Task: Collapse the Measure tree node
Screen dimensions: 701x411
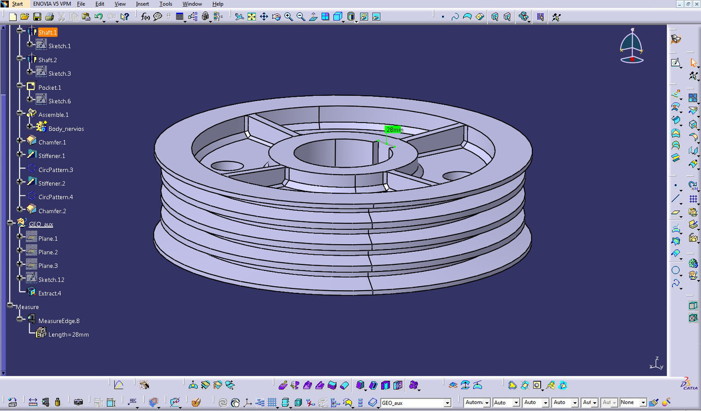Action: click(10, 305)
